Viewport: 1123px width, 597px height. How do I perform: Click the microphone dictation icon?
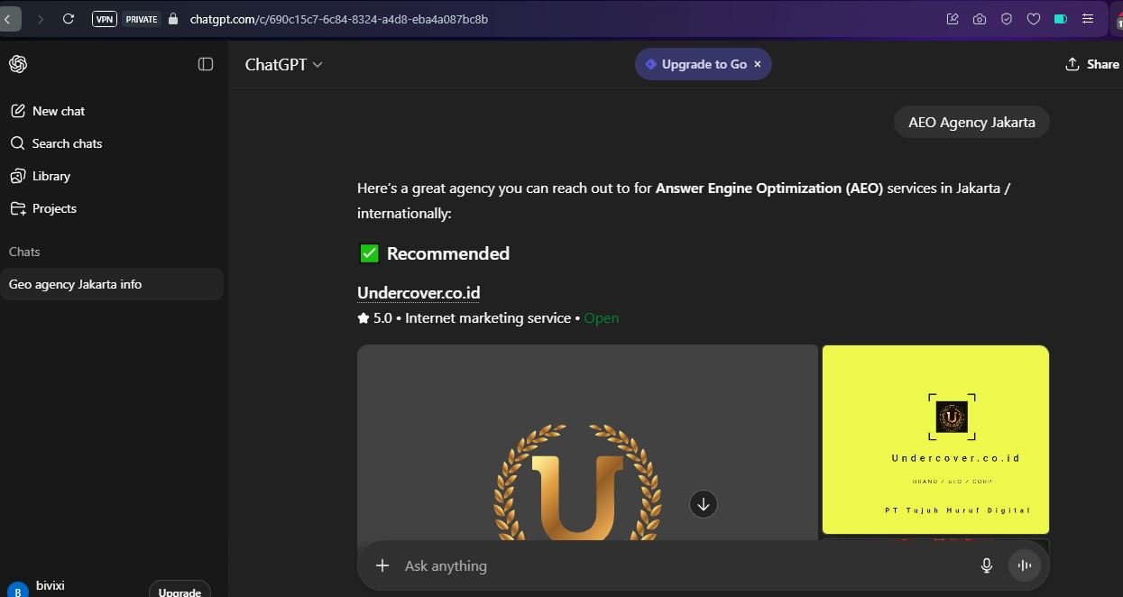click(x=987, y=565)
